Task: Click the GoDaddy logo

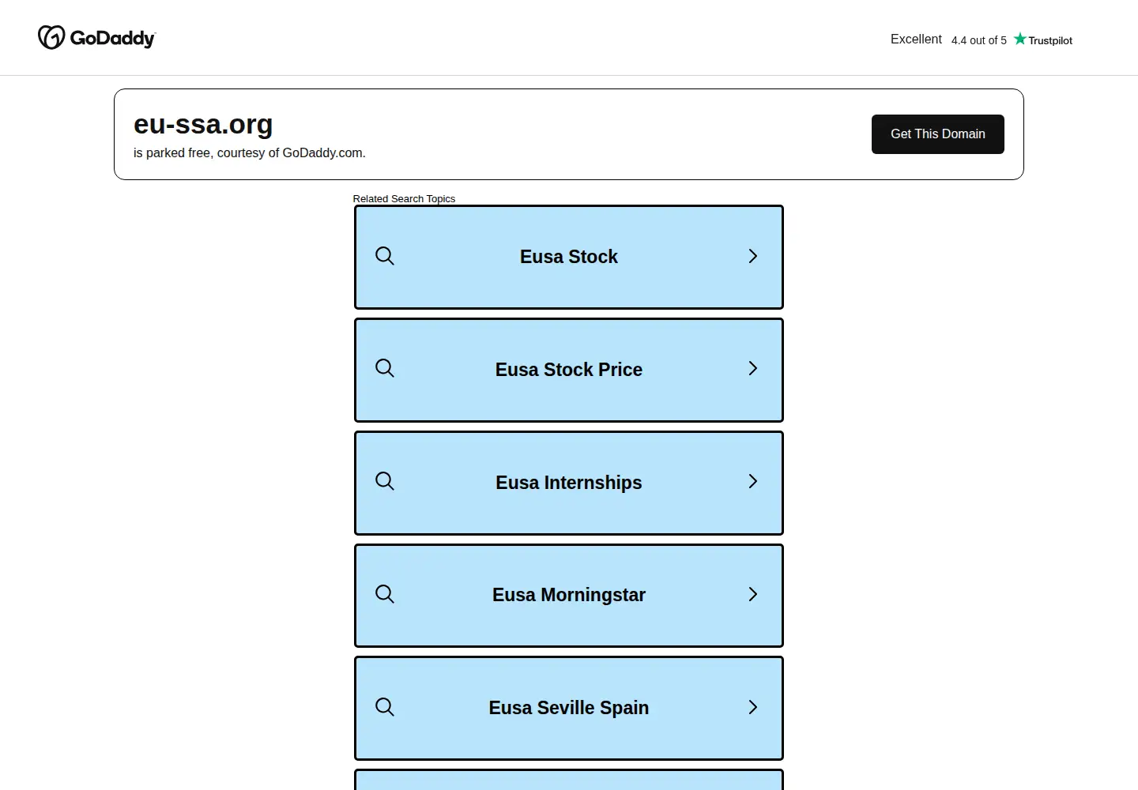Action: click(x=96, y=37)
